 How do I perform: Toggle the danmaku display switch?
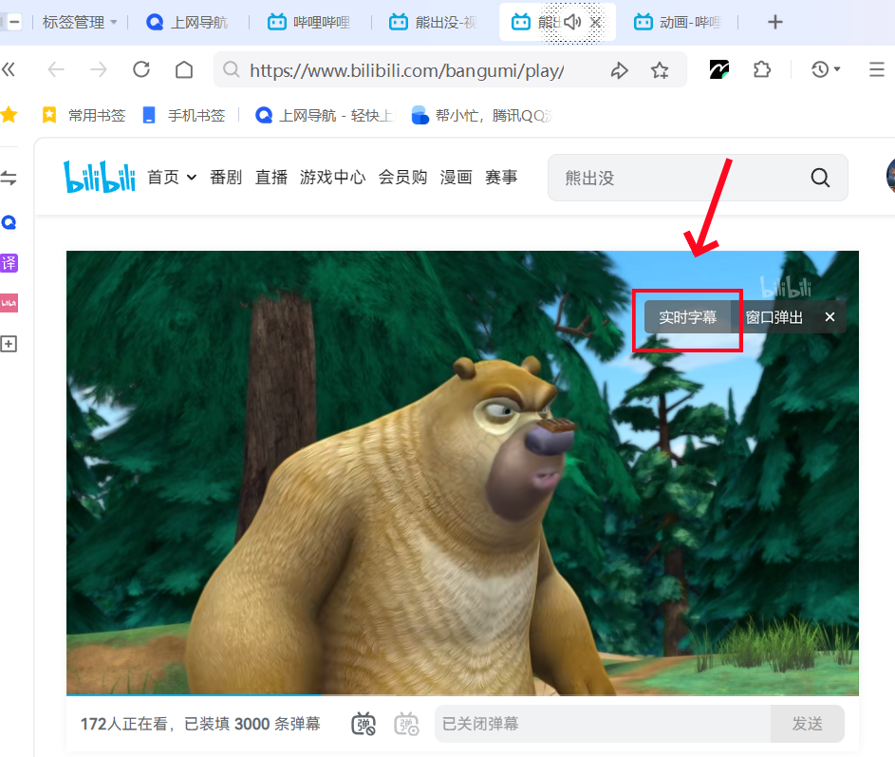[x=364, y=724]
